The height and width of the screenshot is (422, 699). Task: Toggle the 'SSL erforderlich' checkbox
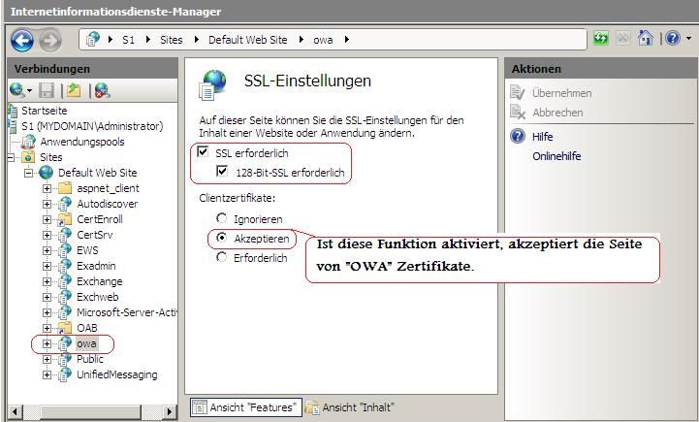pyautogui.click(x=204, y=152)
